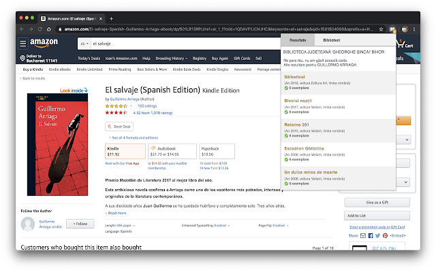The height and width of the screenshot is (272, 436).
Task: Open the Amazon hamburger menu
Action: click(x=23, y=44)
